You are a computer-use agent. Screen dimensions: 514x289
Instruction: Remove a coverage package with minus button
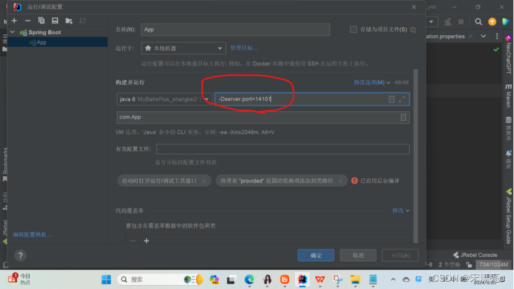coord(133,241)
